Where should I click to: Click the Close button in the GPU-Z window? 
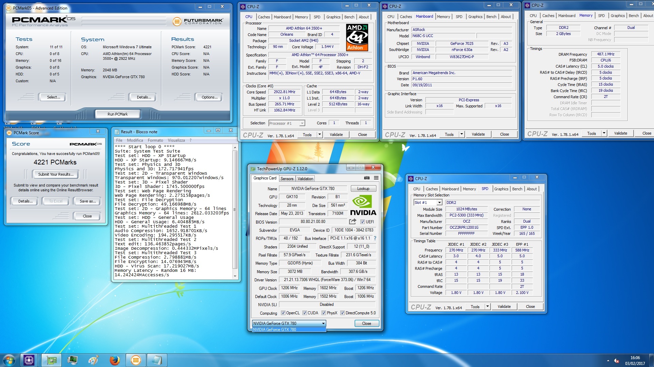[367, 324]
